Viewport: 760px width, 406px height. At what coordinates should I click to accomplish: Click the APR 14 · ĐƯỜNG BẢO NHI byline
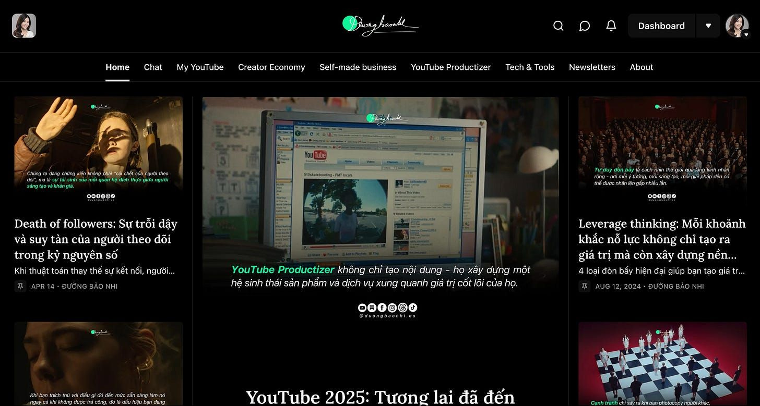pyautogui.click(x=75, y=286)
